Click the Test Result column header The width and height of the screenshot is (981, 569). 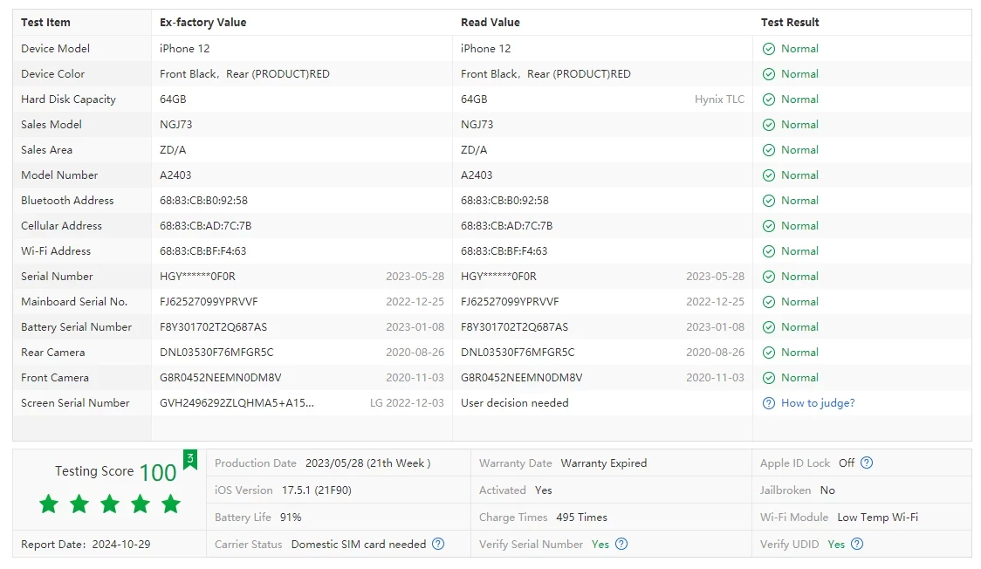[790, 23]
